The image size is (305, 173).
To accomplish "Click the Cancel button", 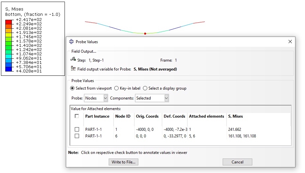I will pos(237,162).
